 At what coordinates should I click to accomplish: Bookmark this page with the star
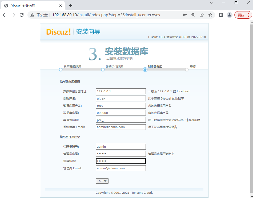[210, 15]
